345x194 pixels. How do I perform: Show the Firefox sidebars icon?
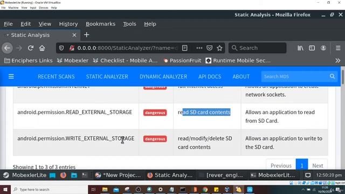312,48
